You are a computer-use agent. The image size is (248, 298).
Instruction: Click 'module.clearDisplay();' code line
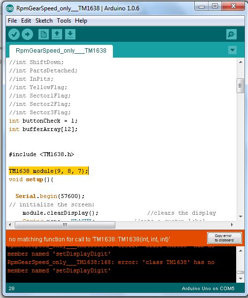[60, 213]
